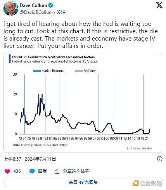
Task: Like the post with heart icon
Action: pyautogui.click(x=7, y=171)
